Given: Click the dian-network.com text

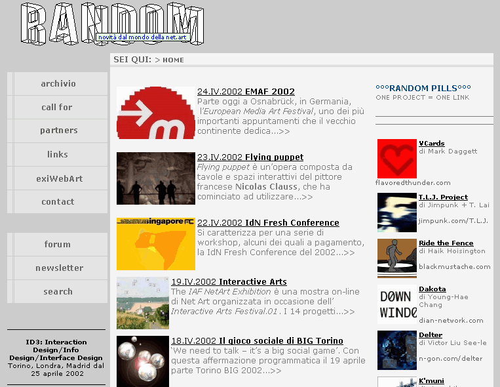Looking at the screenshot, I should pyautogui.click(x=451, y=320).
